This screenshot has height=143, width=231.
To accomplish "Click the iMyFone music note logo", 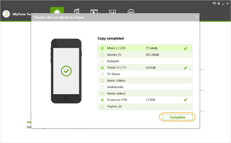I will (6, 14).
